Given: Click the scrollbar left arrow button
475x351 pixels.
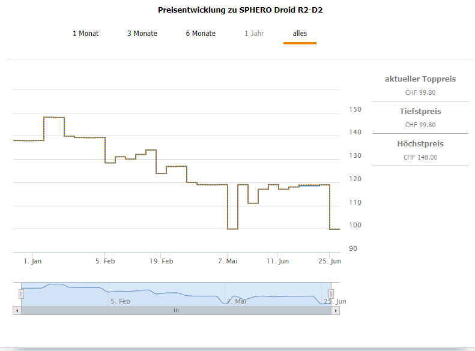Looking at the screenshot, I should [16, 310].
